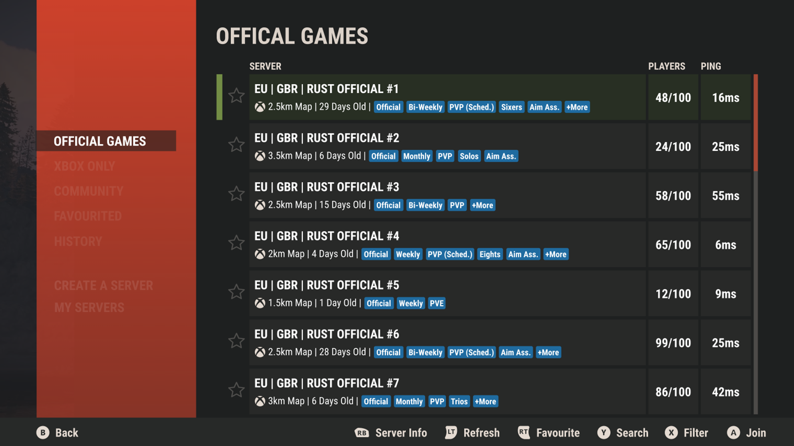The height and width of the screenshot is (446, 794).
Task: Click the Xbox controller icon on server #2
Action: coord(260,156)
